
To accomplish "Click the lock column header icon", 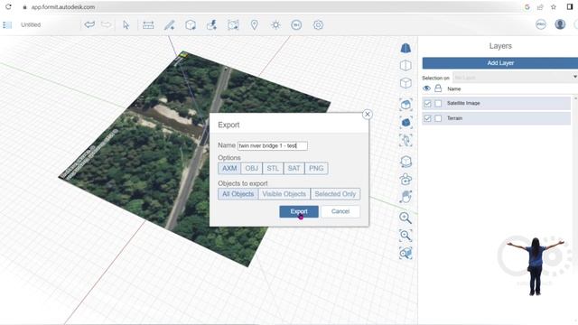I will coord(438,88).
